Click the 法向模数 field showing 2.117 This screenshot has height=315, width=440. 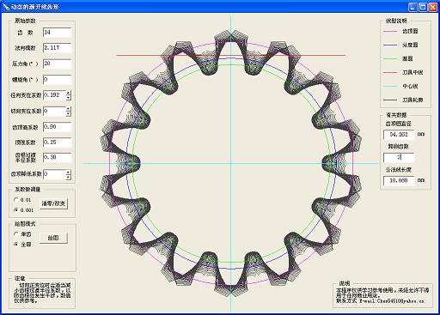57,48
